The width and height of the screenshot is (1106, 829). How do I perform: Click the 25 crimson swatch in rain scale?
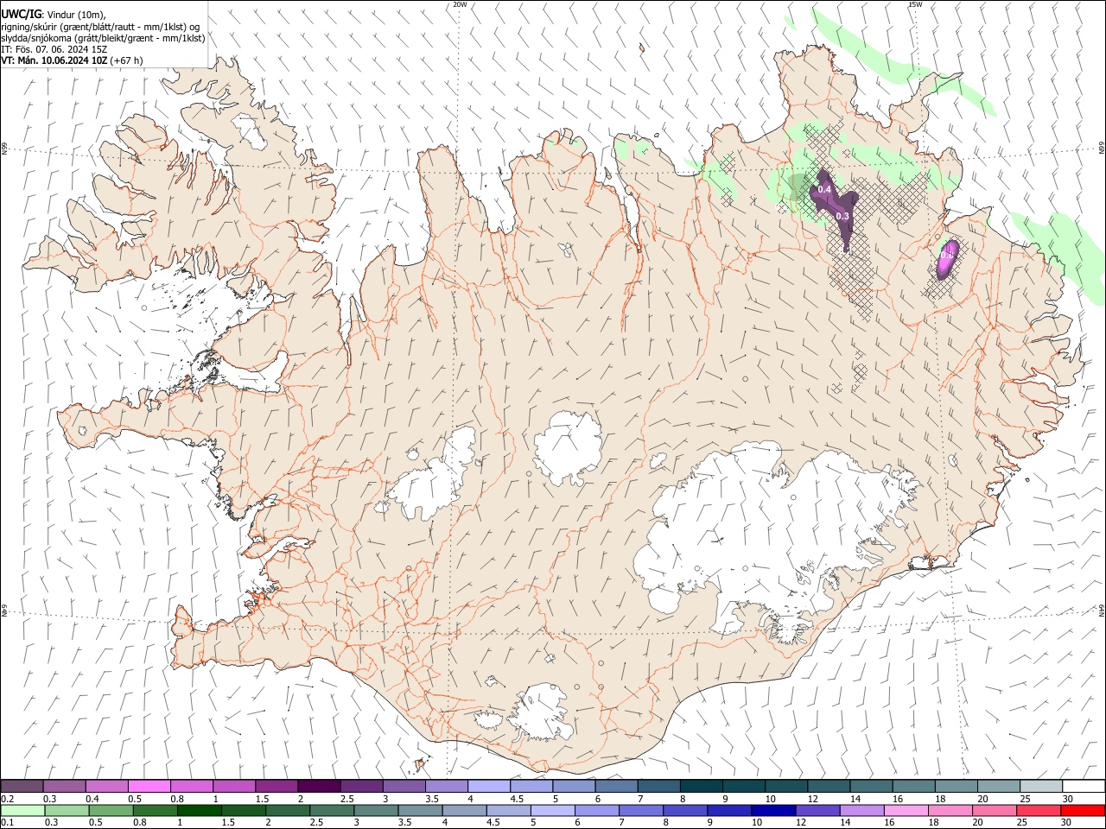click(x=1039, y=810)
